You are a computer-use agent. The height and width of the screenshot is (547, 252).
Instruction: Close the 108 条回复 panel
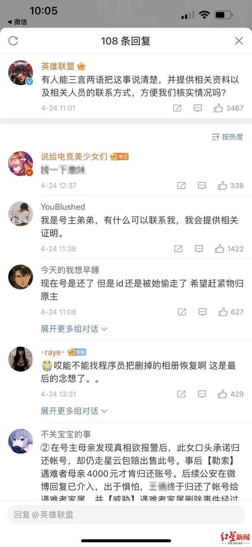click(x=239, y=41)
